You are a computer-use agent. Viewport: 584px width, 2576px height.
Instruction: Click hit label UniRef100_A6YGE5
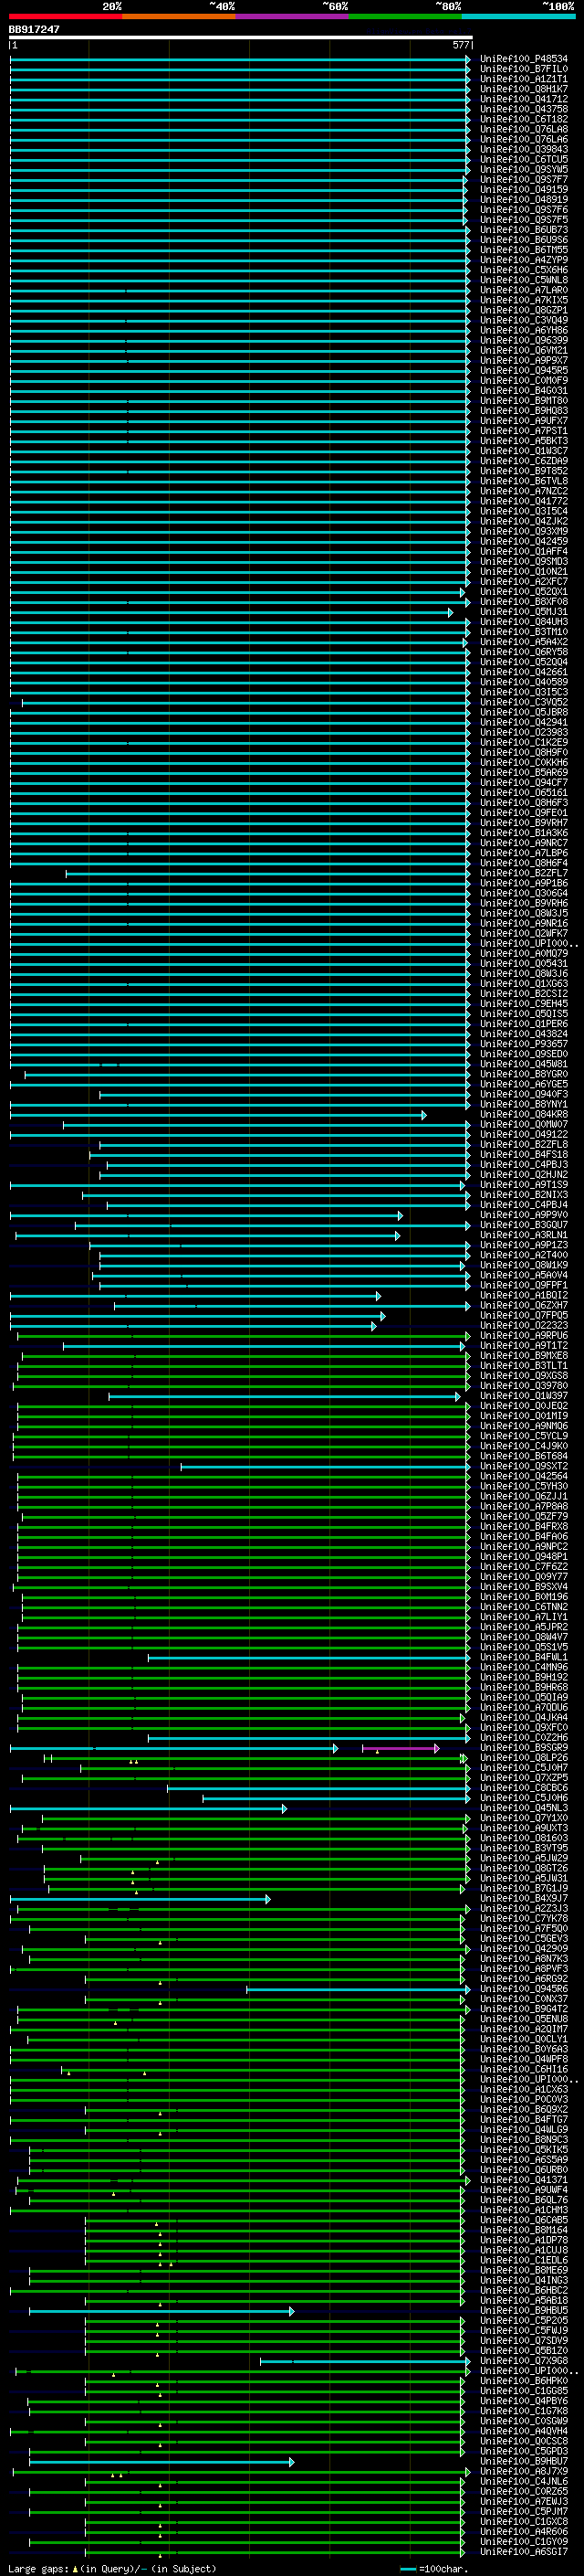click(523, 1084)
